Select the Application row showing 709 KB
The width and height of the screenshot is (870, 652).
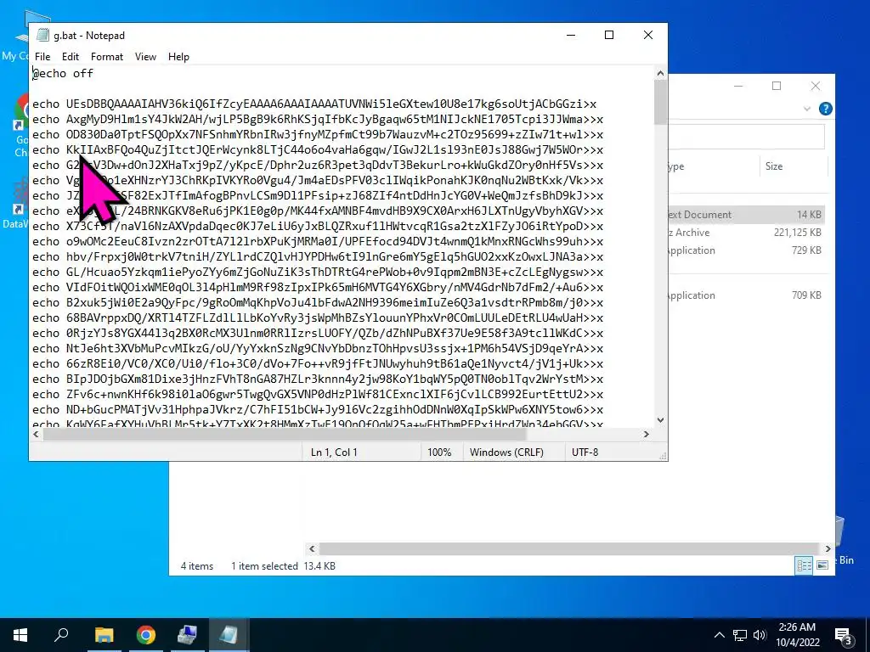tap(746, 295)
